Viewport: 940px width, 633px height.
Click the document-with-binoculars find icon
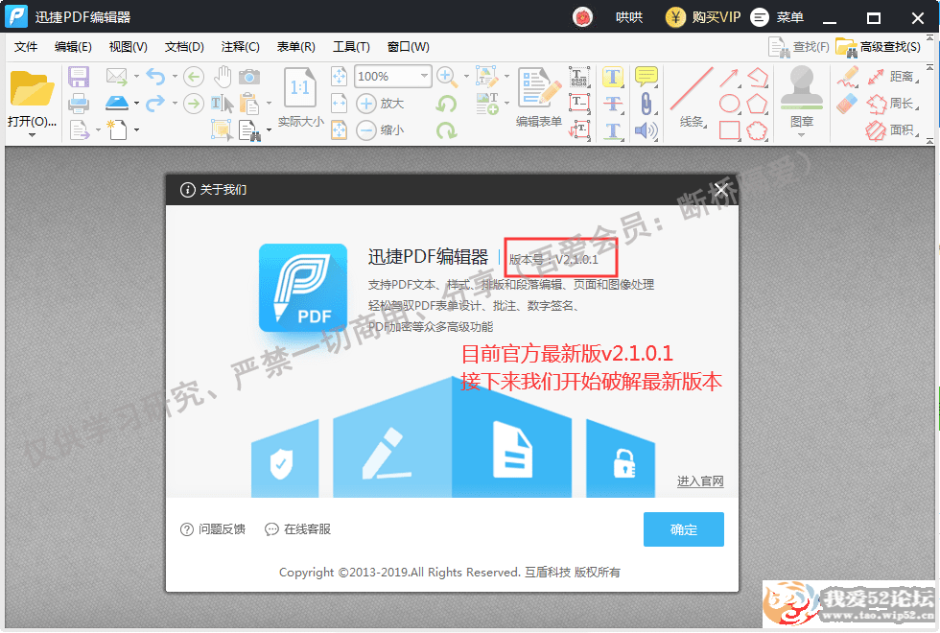pos(249,130)
